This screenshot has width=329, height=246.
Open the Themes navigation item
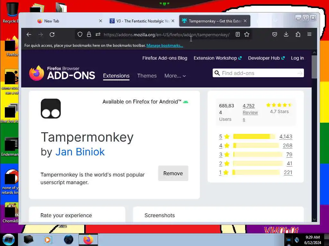147,76
